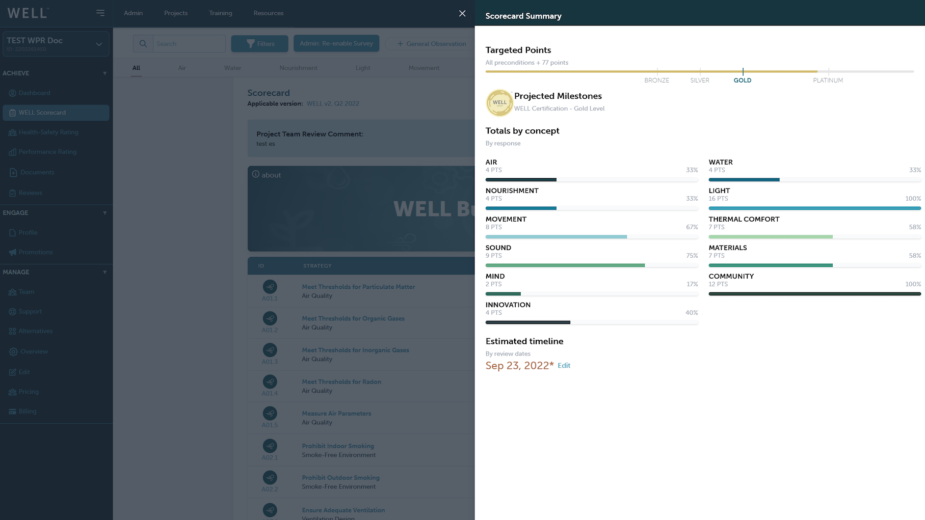This screenshot has height=520, width=925.
Task: Switch to the Light tab
Action: 363,68
